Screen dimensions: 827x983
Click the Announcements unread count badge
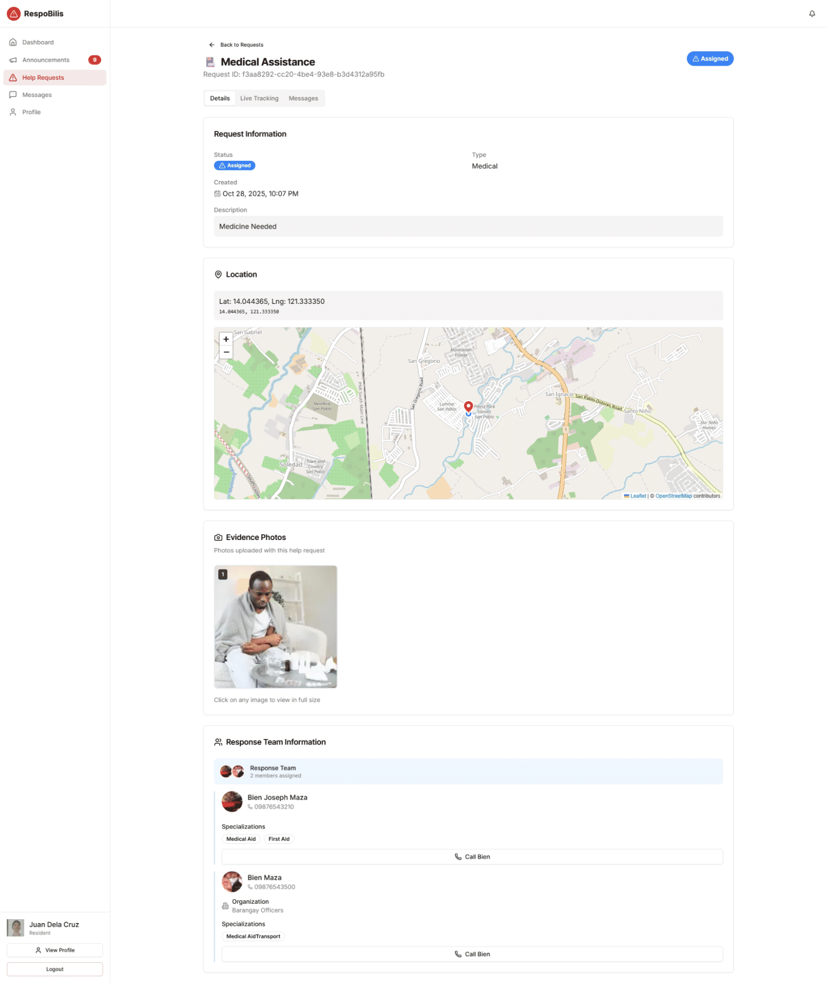[94, 60]
